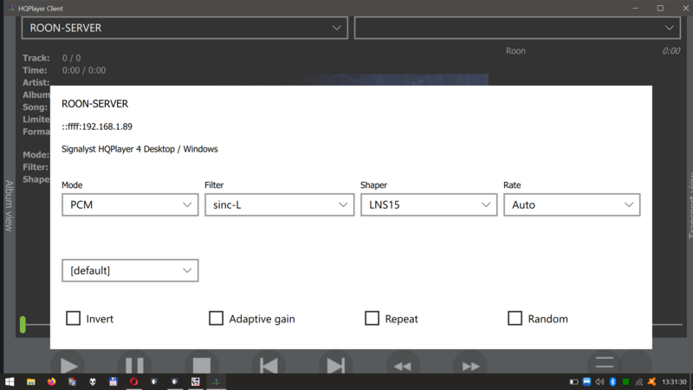Skip to the next track
The height and width of the screenshot is (390, 693).
336,365
